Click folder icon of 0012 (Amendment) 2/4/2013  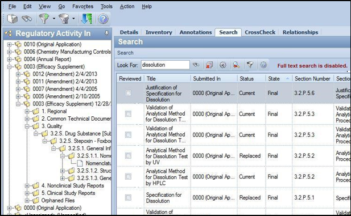point(27,74)
